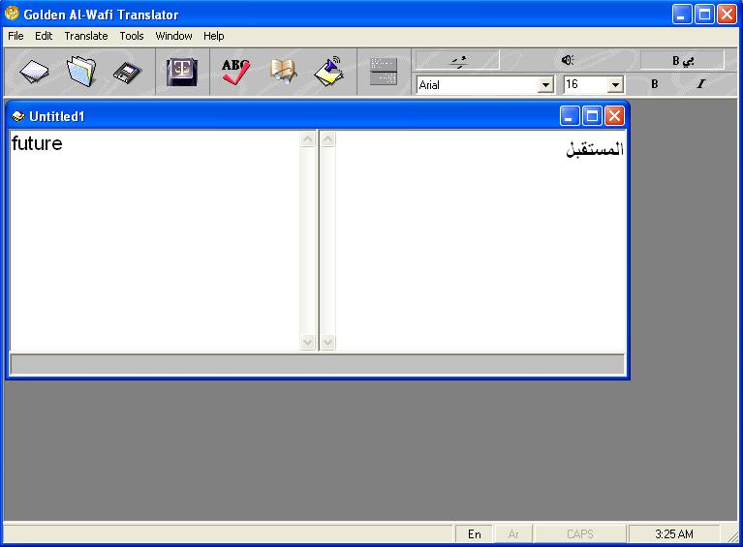Image resolution: width=743 pixels, height=547 pixels.
Task: Close the Untitled1 document window
Action: point(614,116)
